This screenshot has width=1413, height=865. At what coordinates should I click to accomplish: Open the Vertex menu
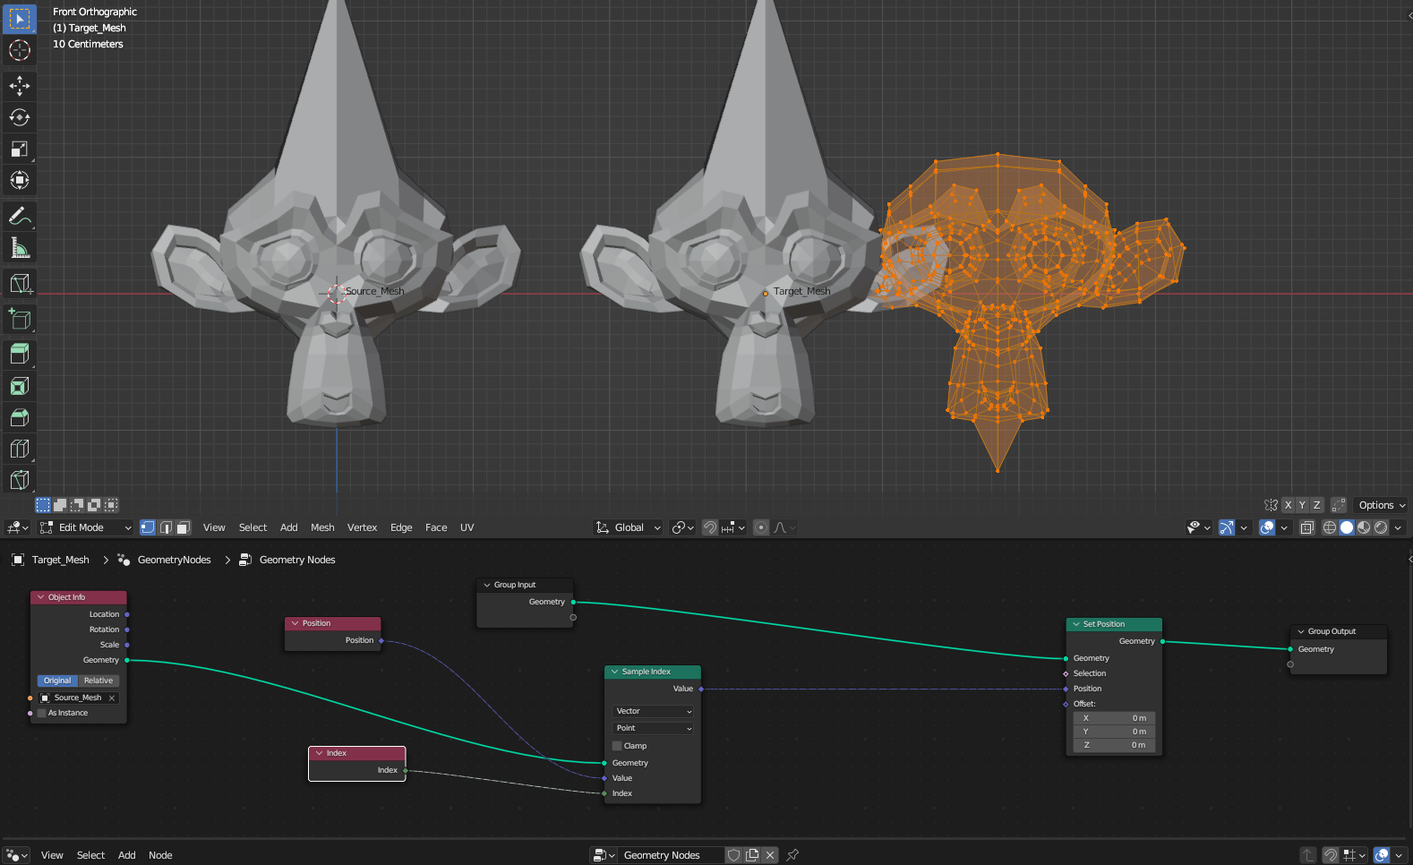click(x=362, y=527)
